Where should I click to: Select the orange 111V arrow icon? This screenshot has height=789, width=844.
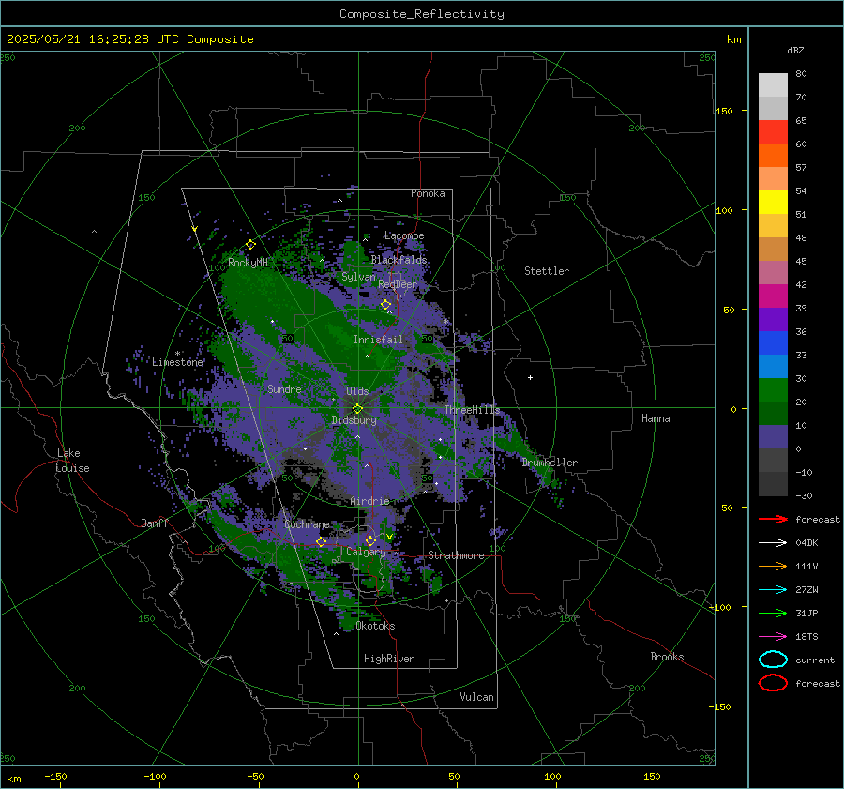pos(773,566)
